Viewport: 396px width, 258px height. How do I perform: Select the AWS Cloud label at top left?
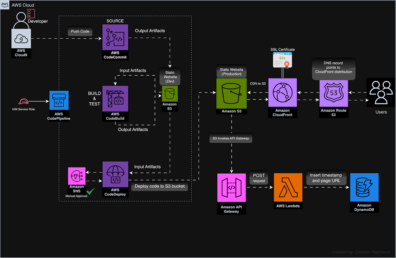pos(22,5)
